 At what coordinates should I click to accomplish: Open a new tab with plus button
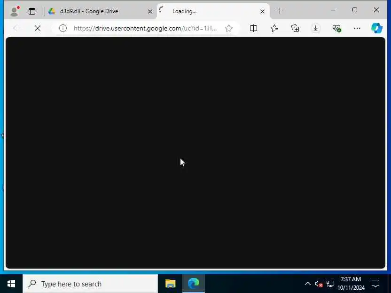click(280, 11)
